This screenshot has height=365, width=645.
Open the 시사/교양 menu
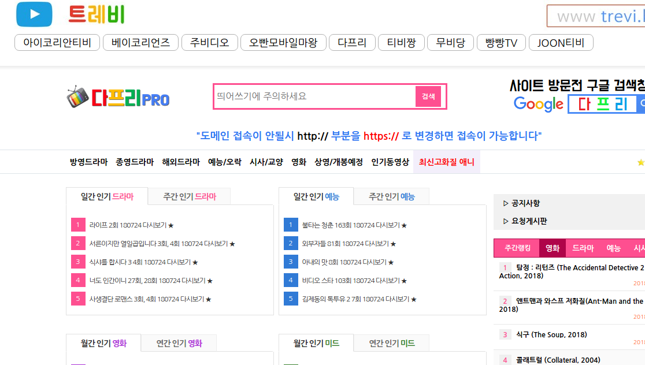[x=266, y=162]
